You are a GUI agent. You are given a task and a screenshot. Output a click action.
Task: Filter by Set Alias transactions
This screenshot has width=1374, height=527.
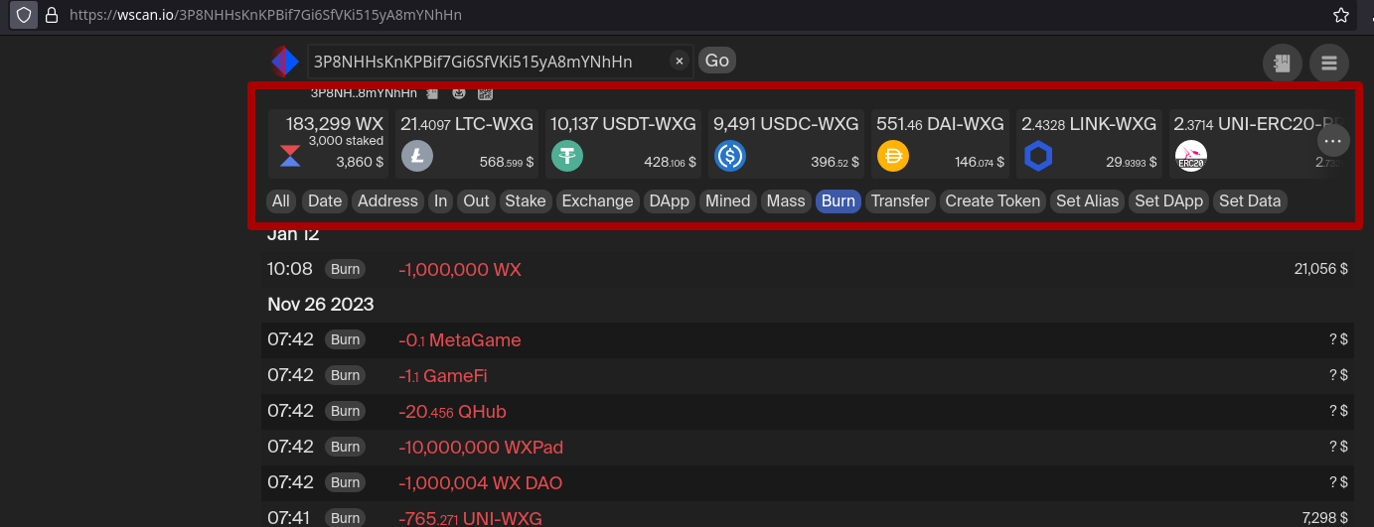point(1088,201)
